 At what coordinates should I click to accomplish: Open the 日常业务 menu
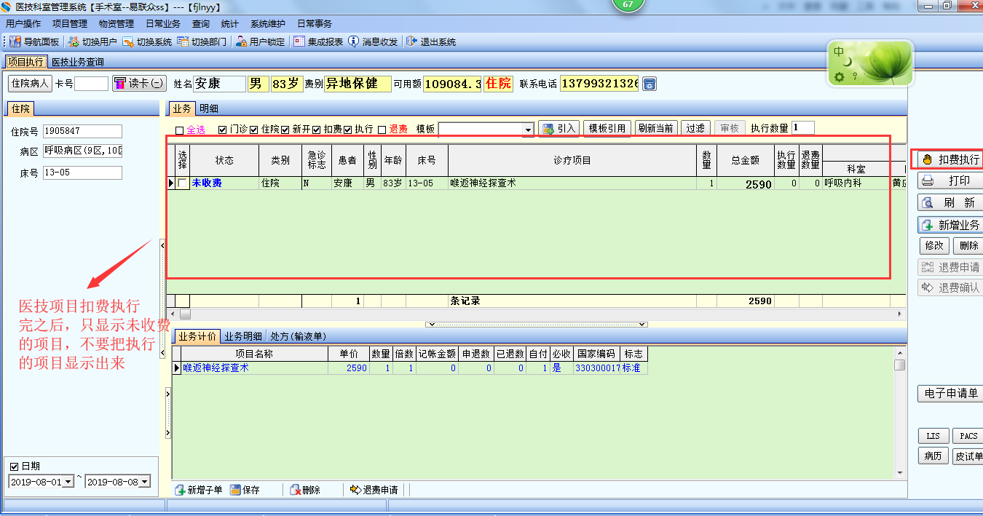[163, 23]
